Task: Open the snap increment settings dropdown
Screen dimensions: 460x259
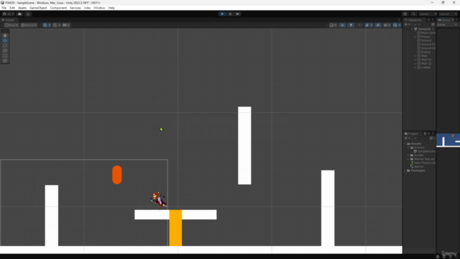Action: [66, 25]
